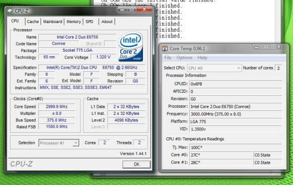The image size is (293, 185).
Task: Click the Specification field text
Action: click(x=92, y=68)
